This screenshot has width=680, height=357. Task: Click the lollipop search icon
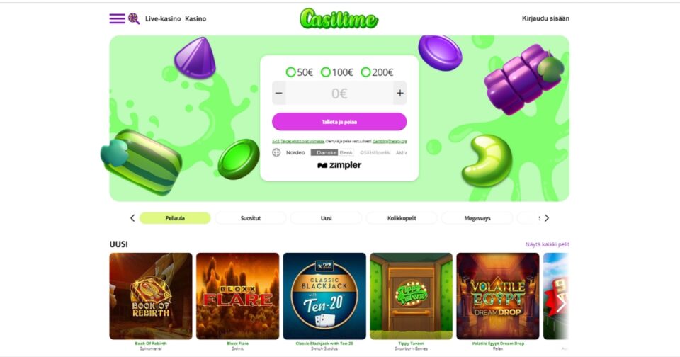tap(134, 18)
